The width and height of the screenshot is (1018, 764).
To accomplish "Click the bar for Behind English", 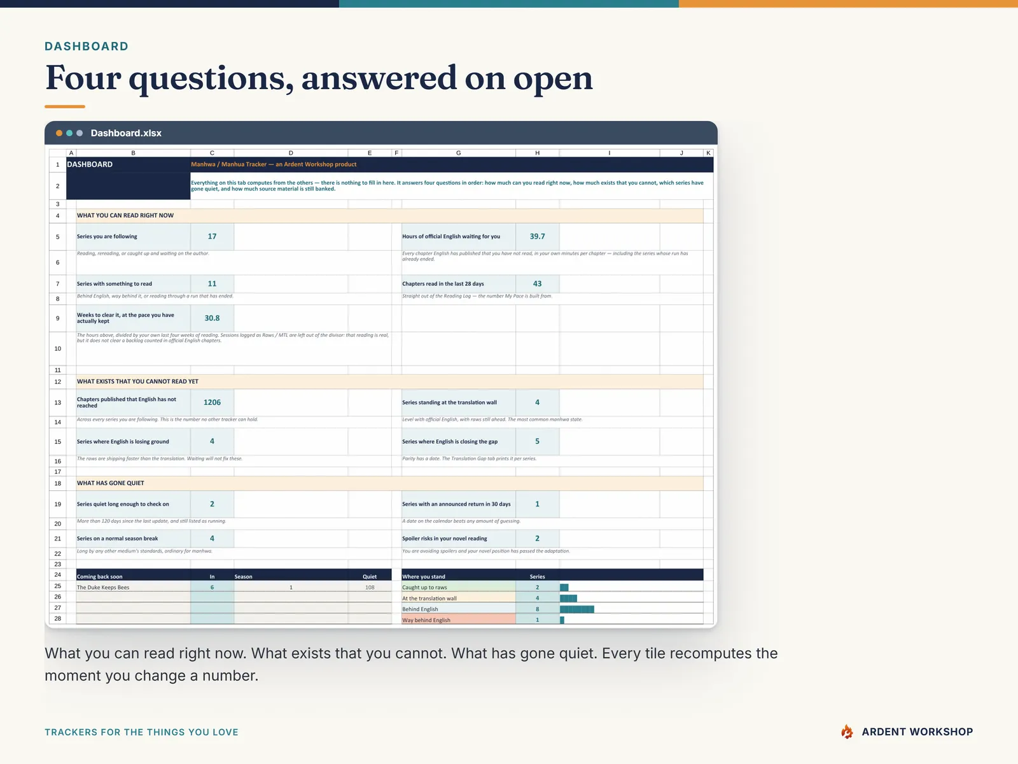I will point(577,609).
